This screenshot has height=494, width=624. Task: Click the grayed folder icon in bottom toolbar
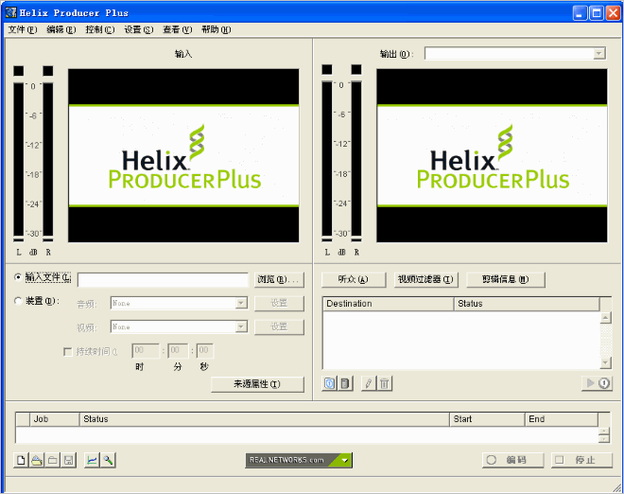coord(53,461)
